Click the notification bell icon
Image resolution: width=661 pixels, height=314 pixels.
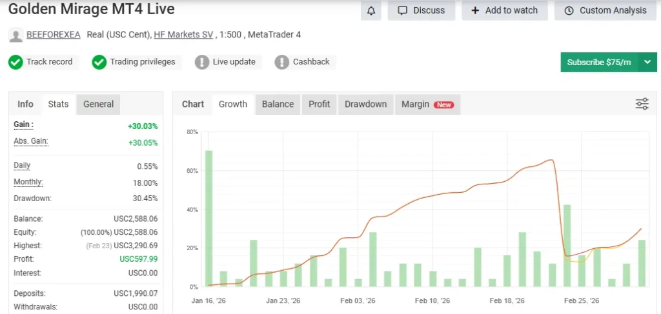click(371, 10)
